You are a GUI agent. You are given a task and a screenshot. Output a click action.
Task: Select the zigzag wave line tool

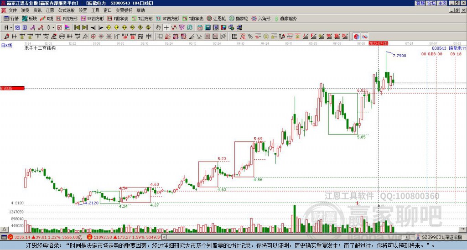(199, 36)
